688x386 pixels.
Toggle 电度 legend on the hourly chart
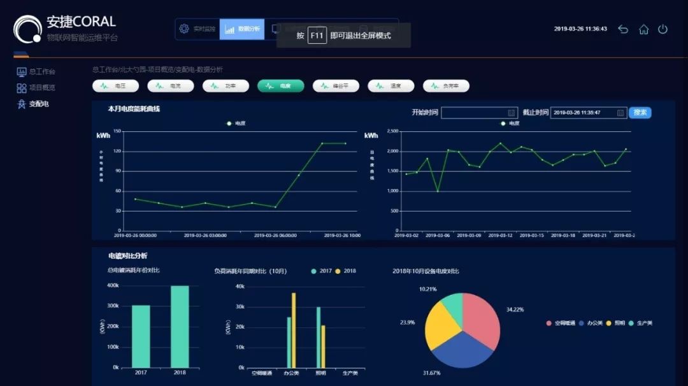[237, 123]
